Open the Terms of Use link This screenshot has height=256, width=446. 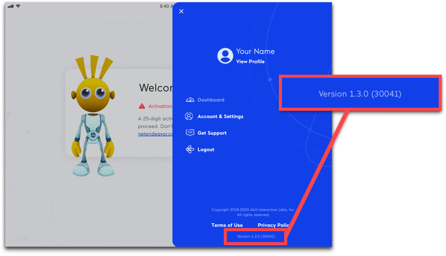coord(227,225)
